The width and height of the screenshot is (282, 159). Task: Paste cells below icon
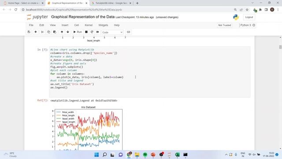[55, 32]
